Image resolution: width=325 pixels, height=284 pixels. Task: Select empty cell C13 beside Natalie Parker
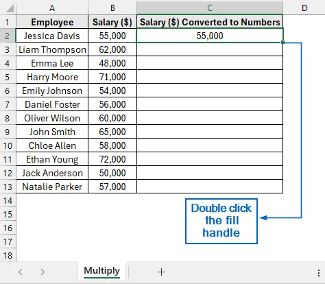coord(210,187)
